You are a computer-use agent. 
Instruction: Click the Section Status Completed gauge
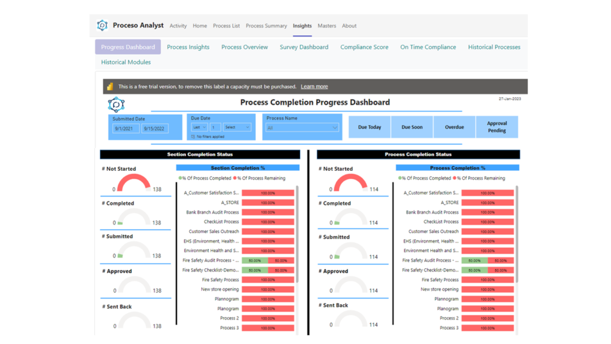coord(134,217)
